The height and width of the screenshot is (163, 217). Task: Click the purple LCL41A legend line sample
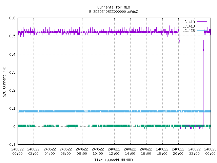202,22
